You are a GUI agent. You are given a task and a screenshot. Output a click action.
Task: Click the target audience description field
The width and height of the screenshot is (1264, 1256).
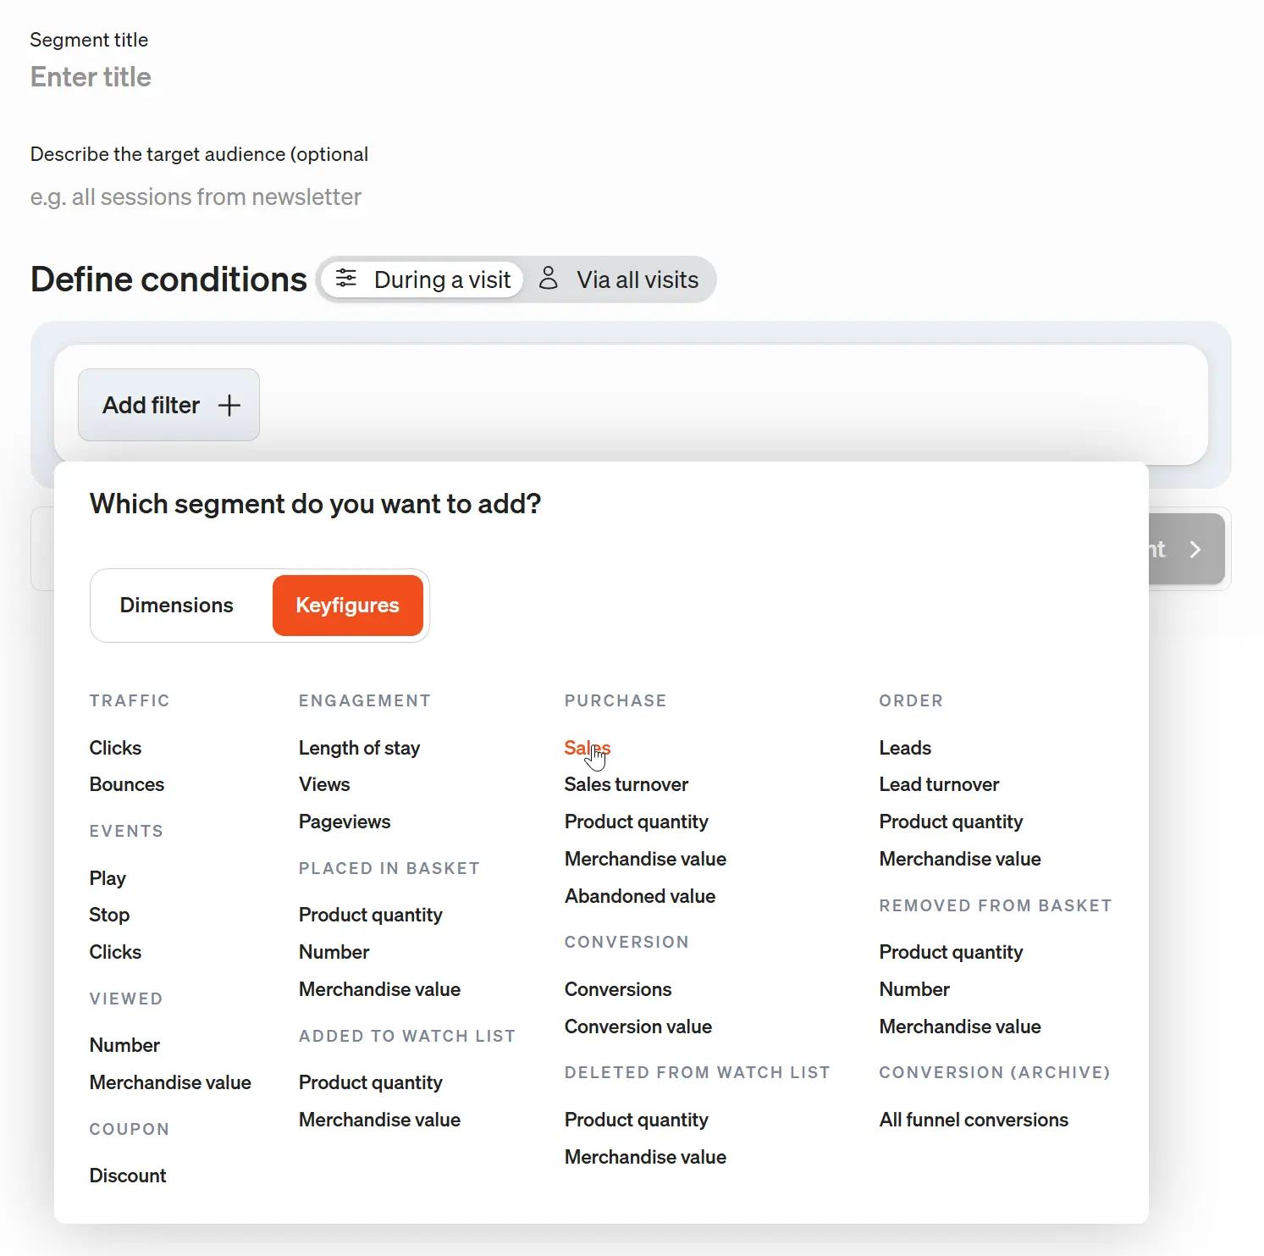click(196, 196)
